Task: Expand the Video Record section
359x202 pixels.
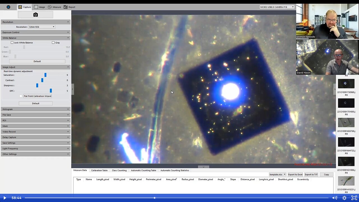Action: 35,132
